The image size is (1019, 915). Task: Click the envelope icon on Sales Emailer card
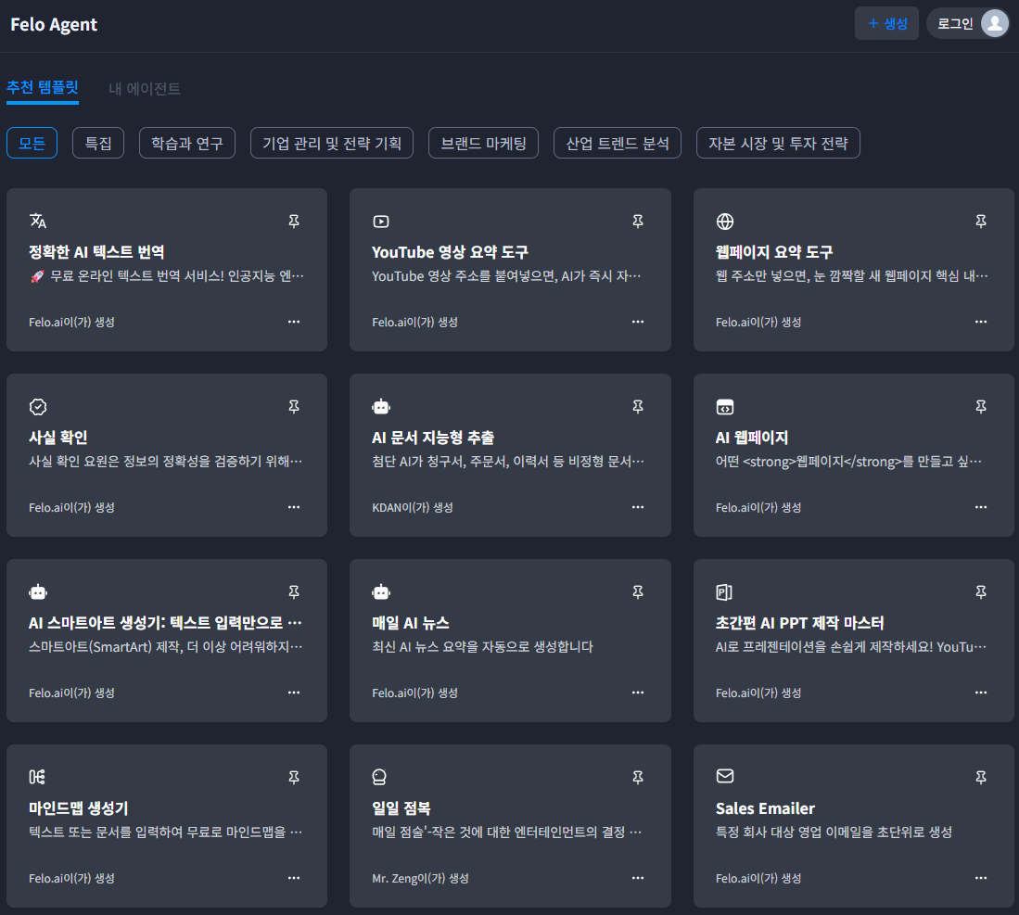click(x=725, y=776)
